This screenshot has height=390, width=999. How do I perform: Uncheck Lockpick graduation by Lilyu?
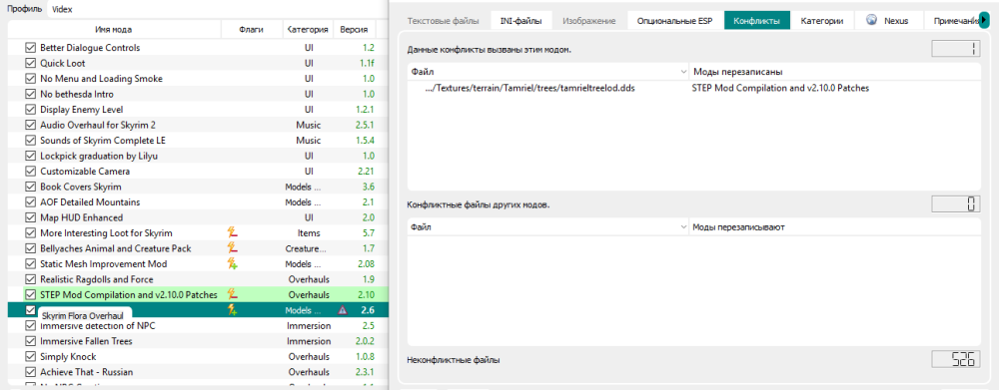coord(30,156)
